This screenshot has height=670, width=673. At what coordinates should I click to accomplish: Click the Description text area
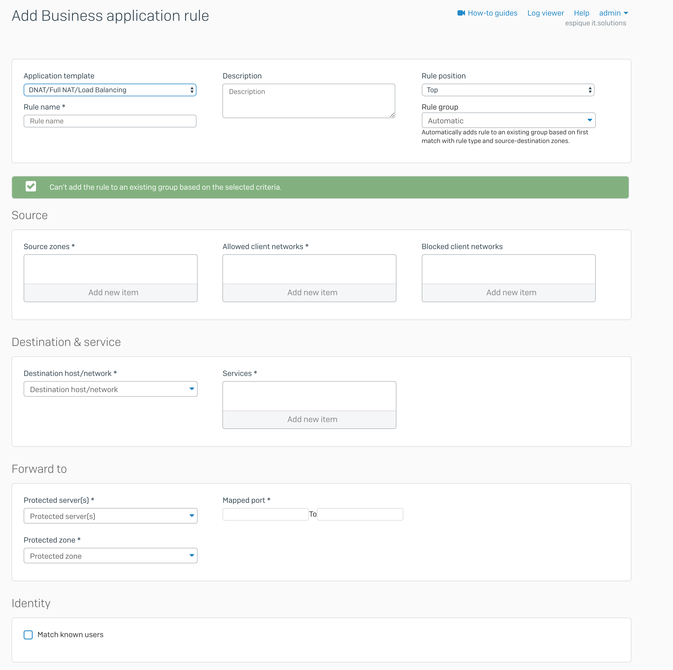click(x=308, y=101)
